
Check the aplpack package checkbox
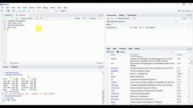(x=108, y=59)
